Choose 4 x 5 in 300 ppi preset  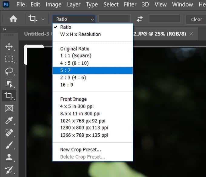[93, 106]
